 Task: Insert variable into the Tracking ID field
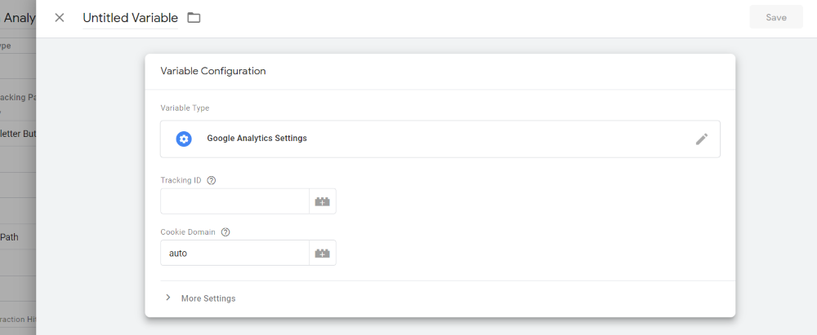tap(323, 201)
